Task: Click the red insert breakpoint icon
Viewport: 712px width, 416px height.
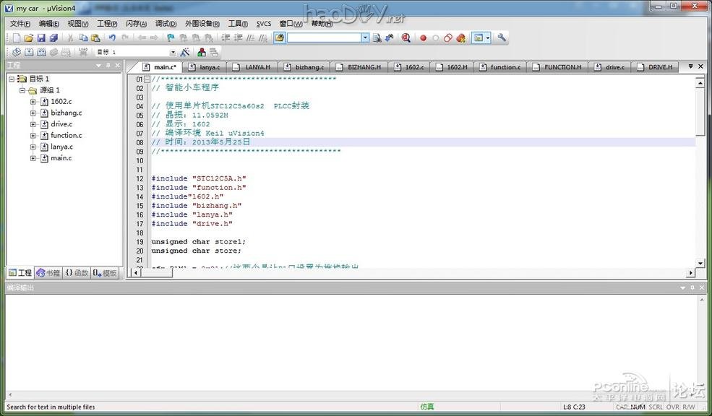Action: coord(424,38)
